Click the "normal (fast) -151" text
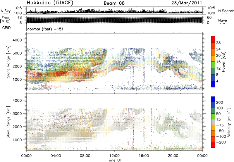This screenshot has height=162, width=234. 45,29
